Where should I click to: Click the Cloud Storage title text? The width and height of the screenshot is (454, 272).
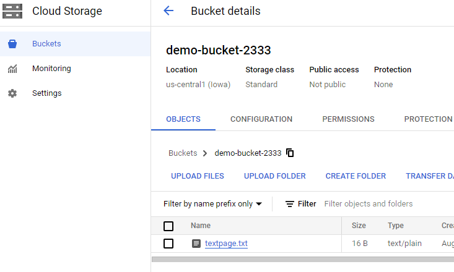67,11
